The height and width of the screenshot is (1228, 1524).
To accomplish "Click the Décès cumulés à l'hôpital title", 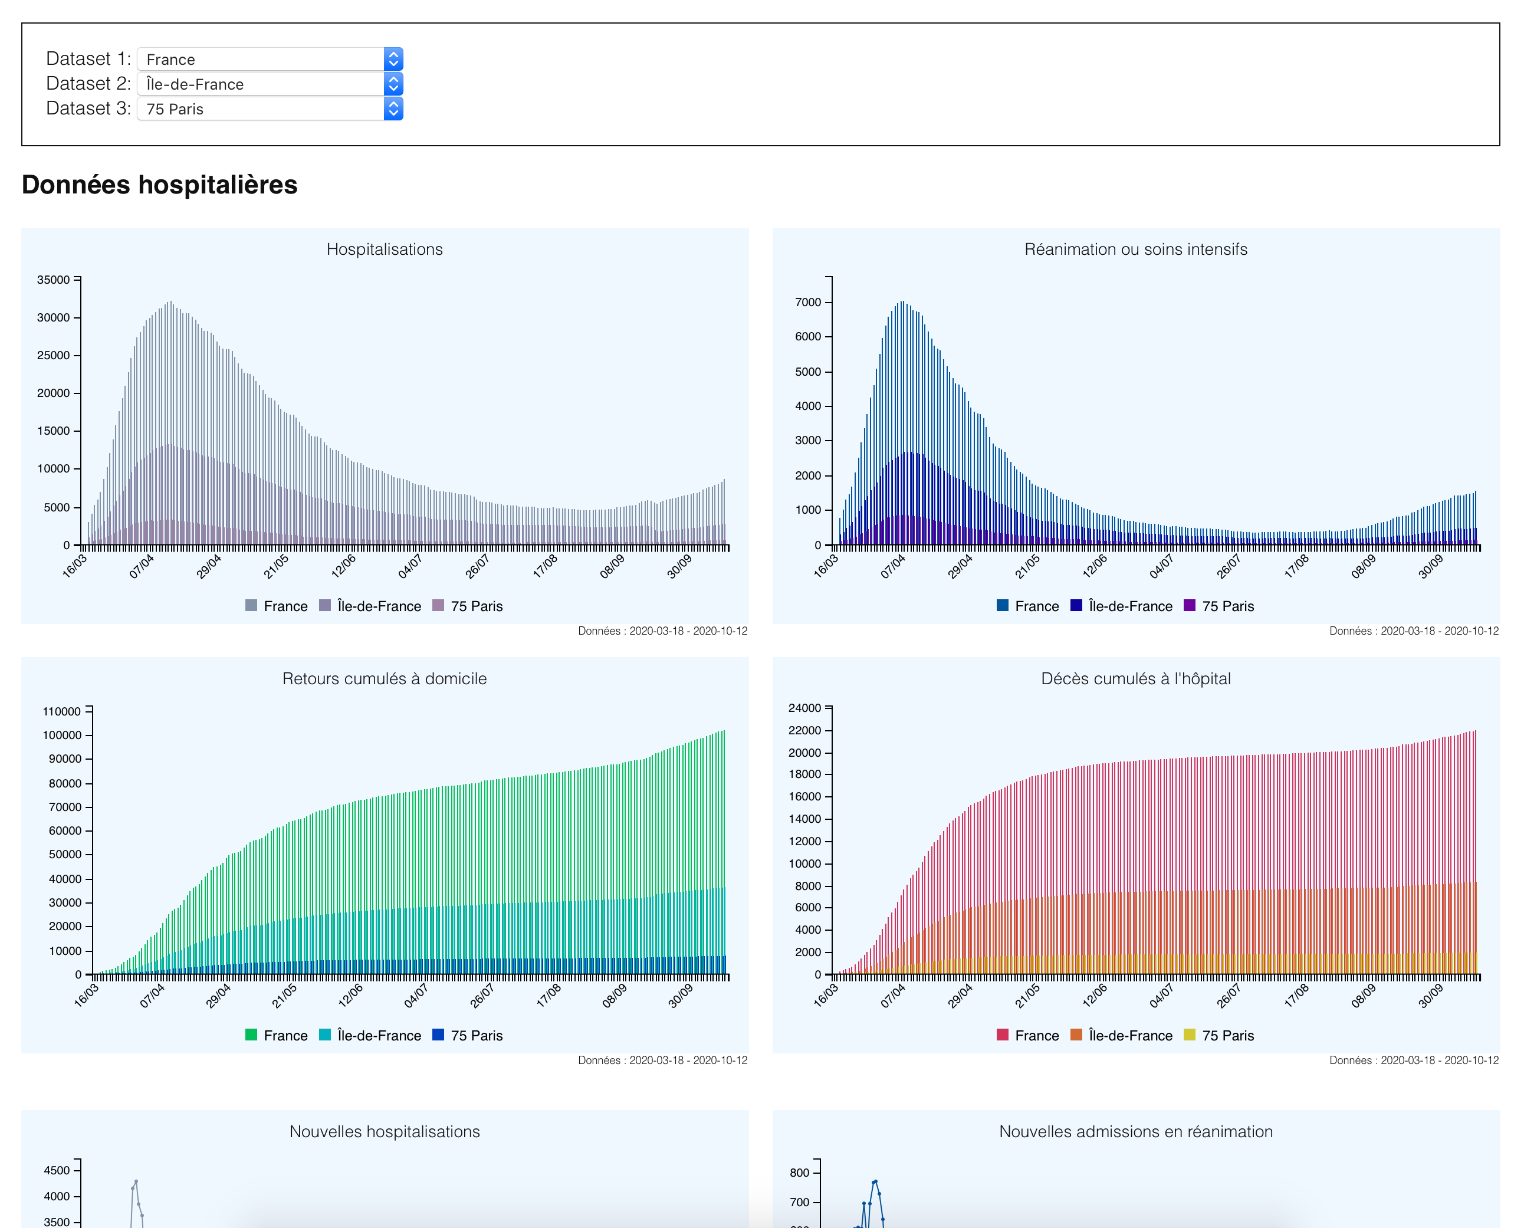I will [x=1136, y=678].
